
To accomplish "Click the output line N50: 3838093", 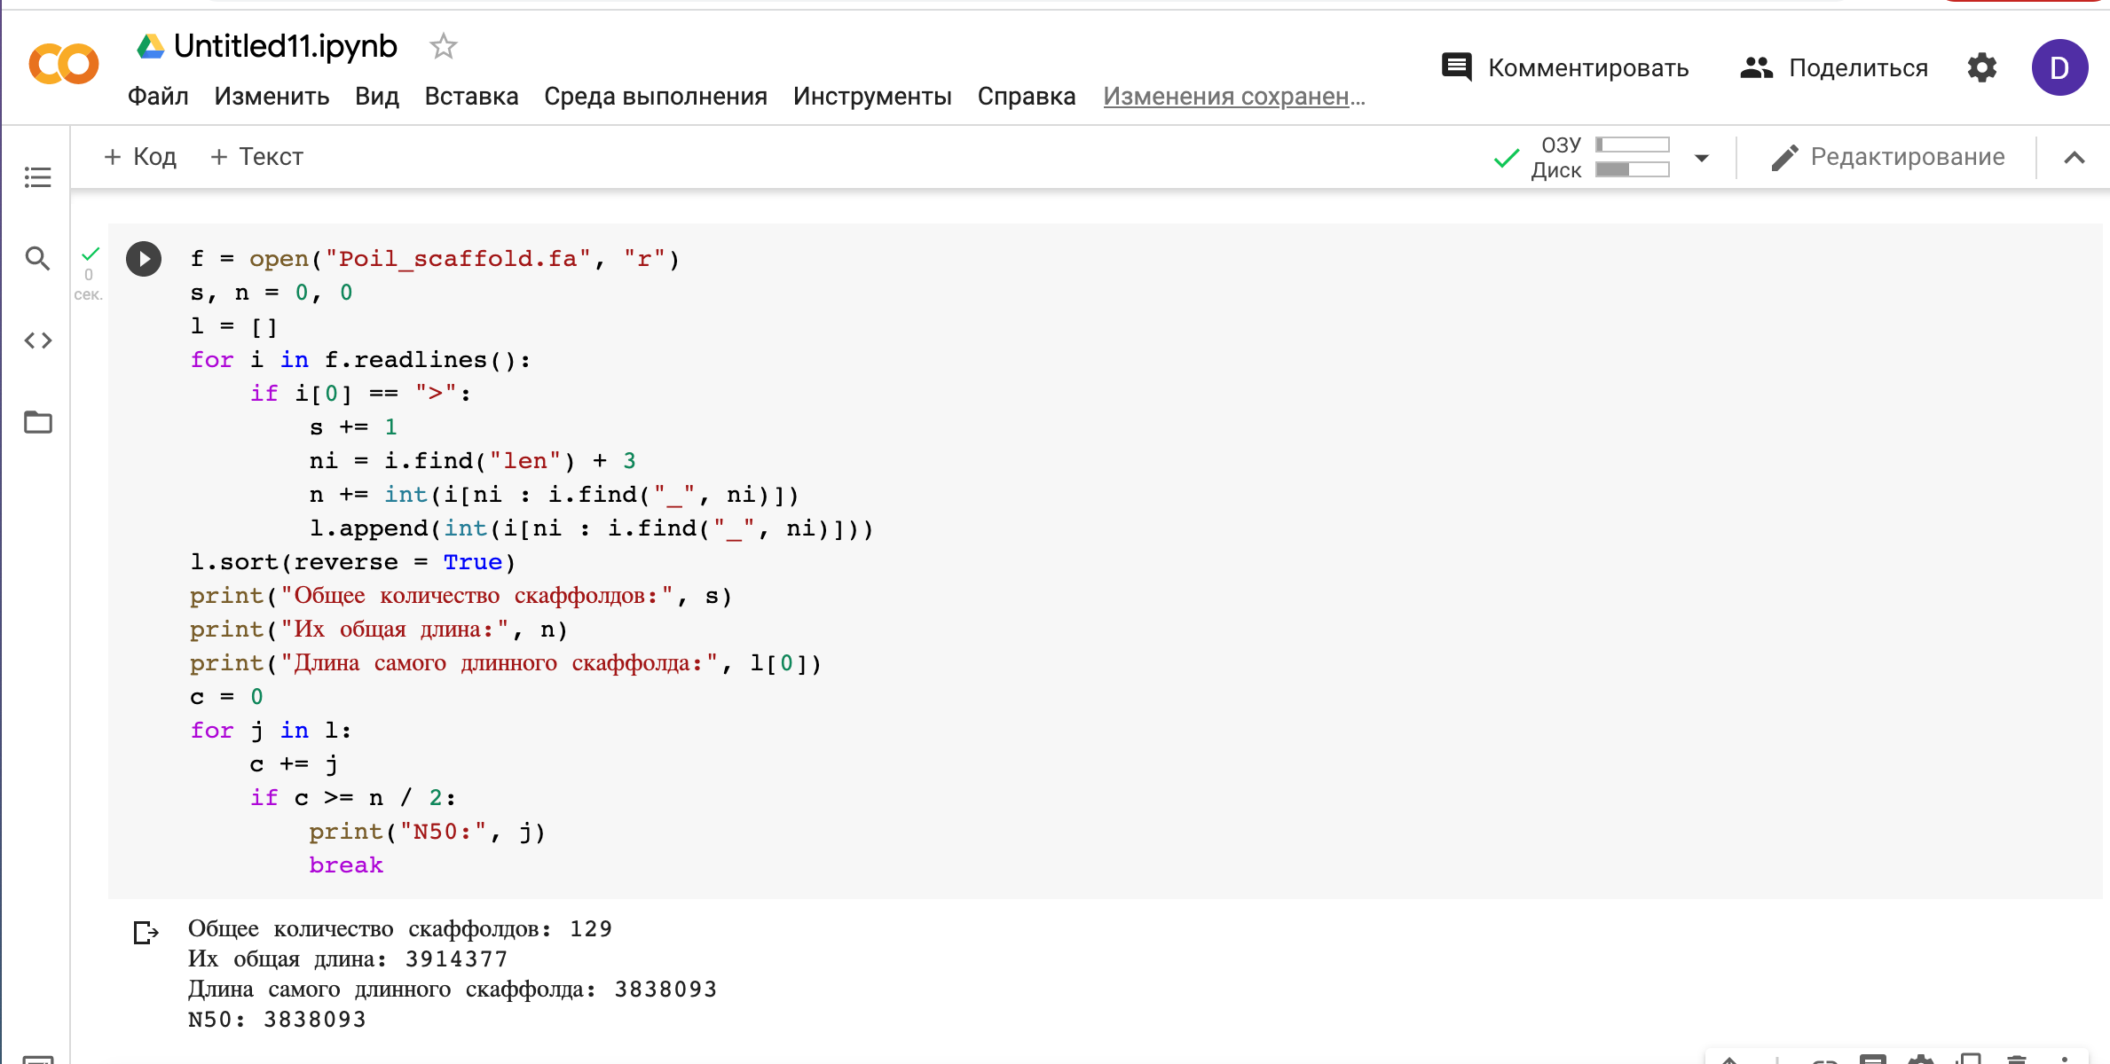I will tap(277, 1020).
